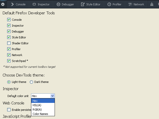This screenshot has height=119, width=159.
Task: Click the Not supported for current toolbox note
Action: (29, 67)
